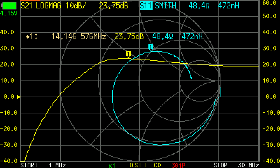The image size is (280, 168).
Task: Tap the 472nH value in the marker row
Action: click(x=192, y=37)
